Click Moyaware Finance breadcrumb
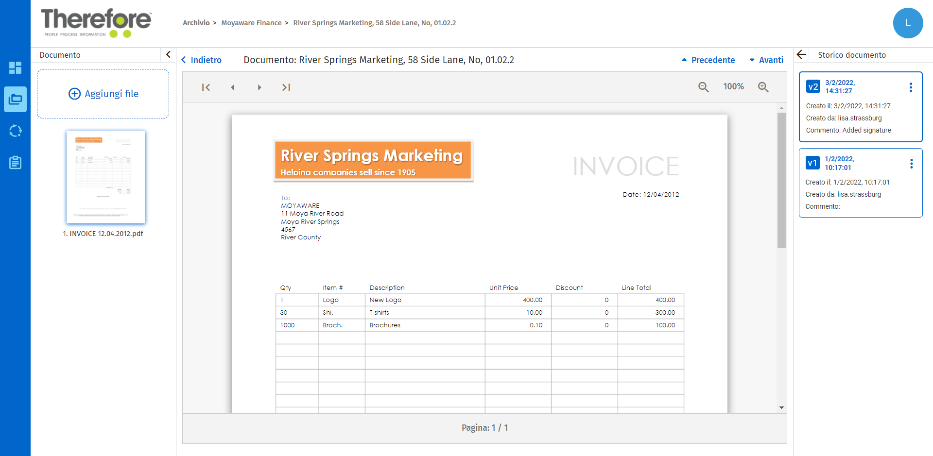 pos(251,23)
